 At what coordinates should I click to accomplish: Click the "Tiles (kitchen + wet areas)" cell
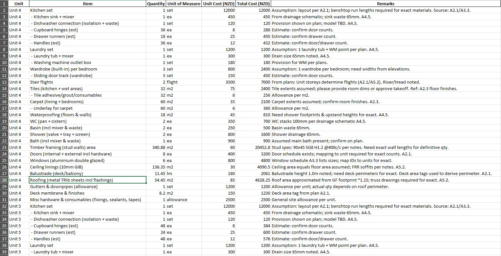(x=88, y=88)
